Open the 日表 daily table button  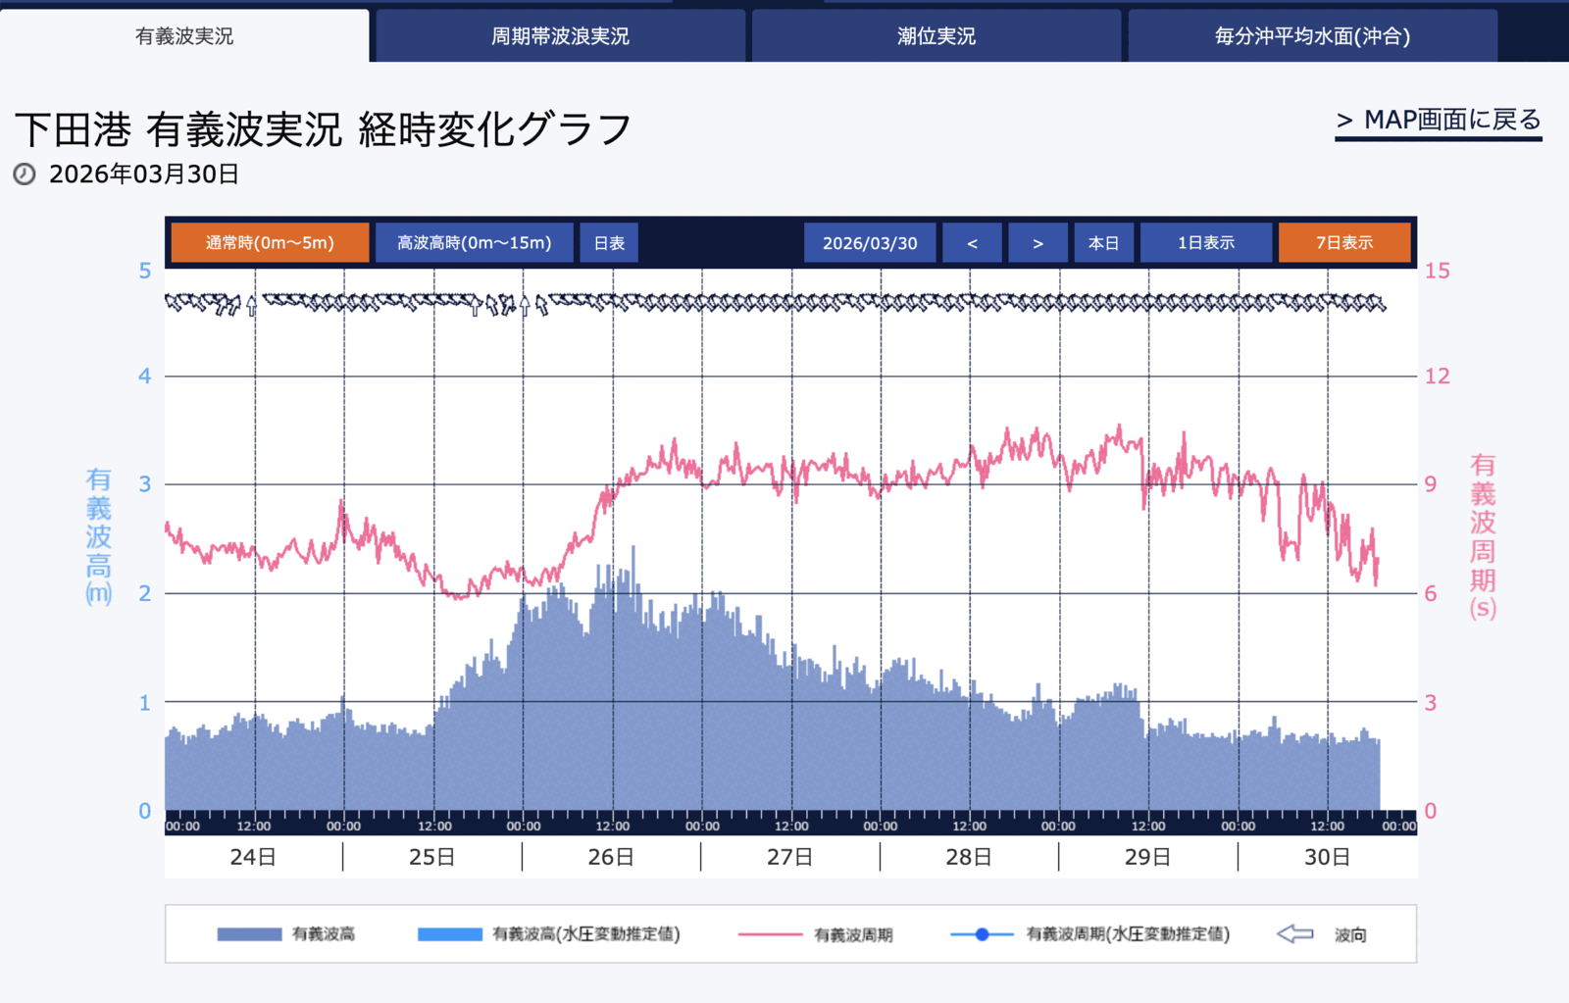(x=609, y=242)
